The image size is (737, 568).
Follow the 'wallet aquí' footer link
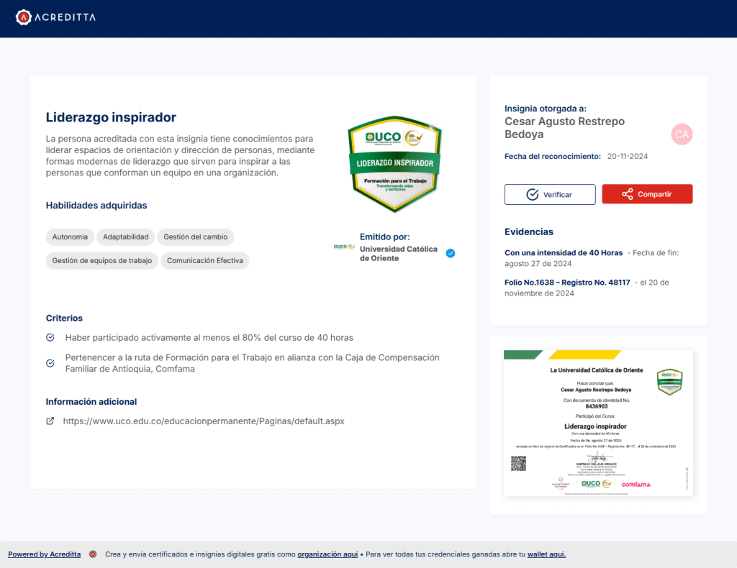click(x=547, y=554)
